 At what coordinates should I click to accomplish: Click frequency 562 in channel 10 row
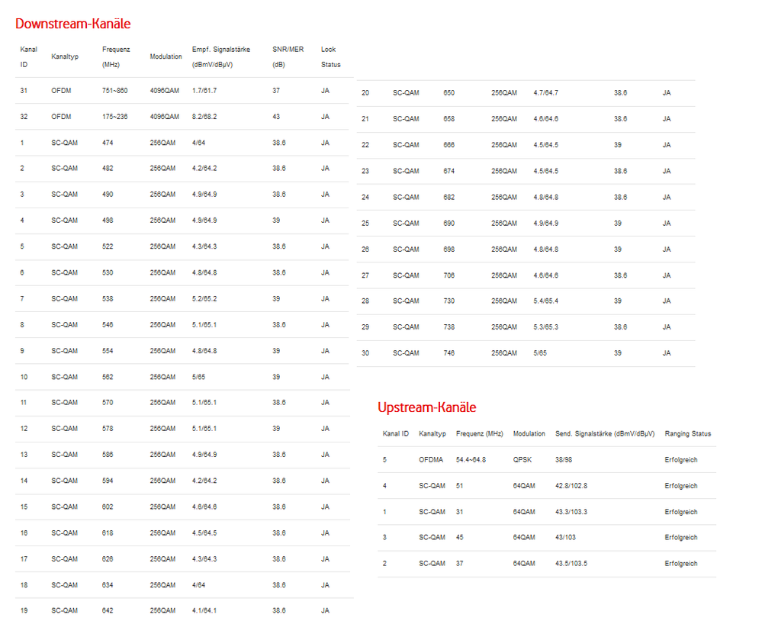point(108,377)
